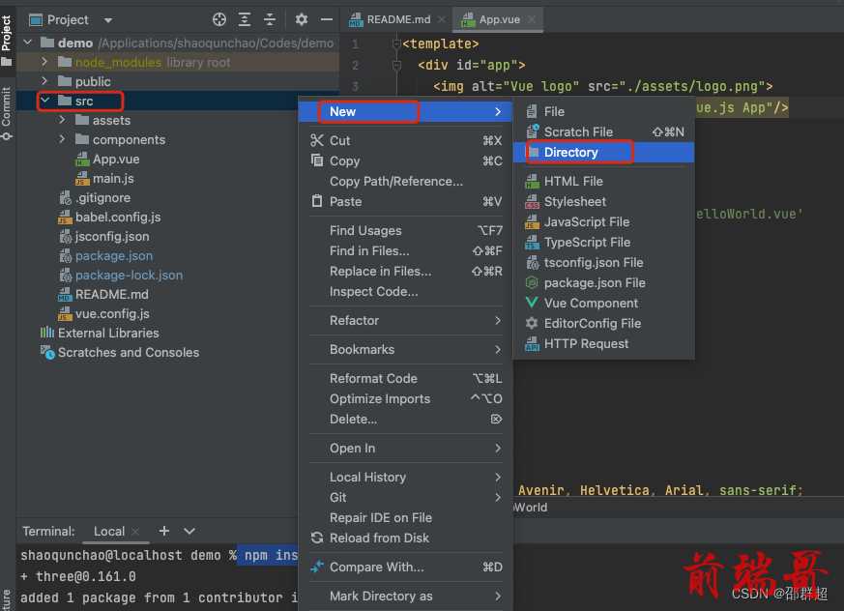Image resolution: width=844 pixels, height=611 pixels.
Task: Collapse the demo root folder
Action: coord(28,43)
